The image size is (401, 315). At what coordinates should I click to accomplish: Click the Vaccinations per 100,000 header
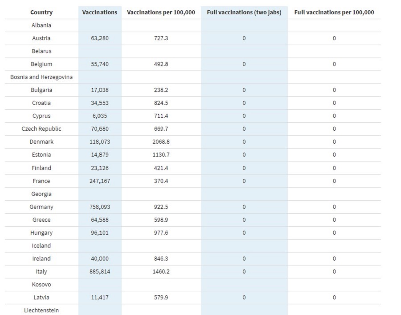[x=161, y=12]
